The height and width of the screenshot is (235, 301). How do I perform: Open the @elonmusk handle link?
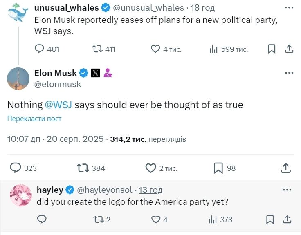(x=58, y=84)
